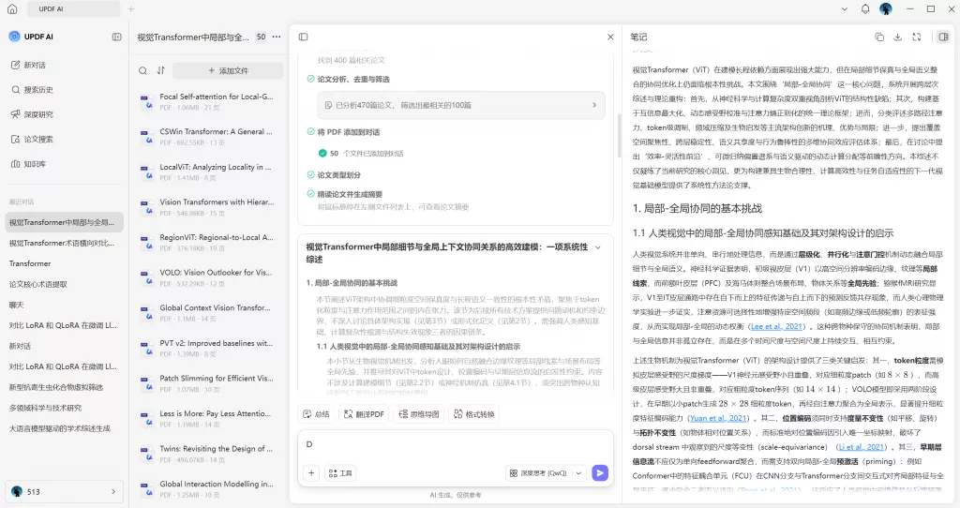The height and width of the screenshot is (508, 960).
Task: Open the 深度思考 (QwQ) model dropdown
Action: point(547,473)
